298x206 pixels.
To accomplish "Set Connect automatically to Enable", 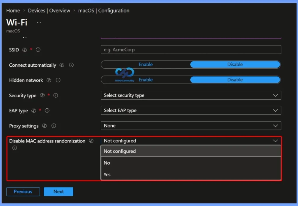I will (146, 65).
